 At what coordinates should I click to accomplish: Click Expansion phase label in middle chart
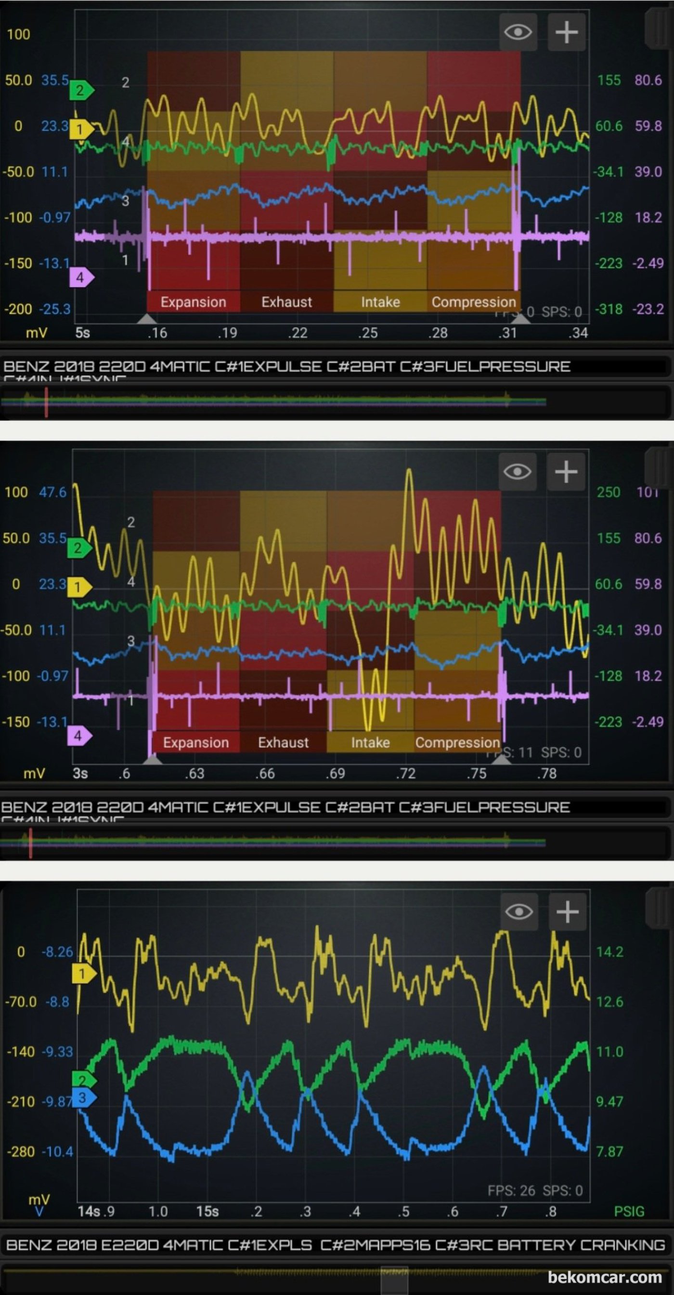(196, 742)
